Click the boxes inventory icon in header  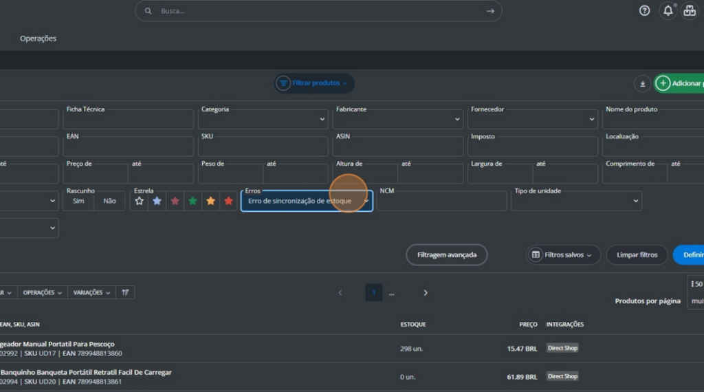[690, 10]
